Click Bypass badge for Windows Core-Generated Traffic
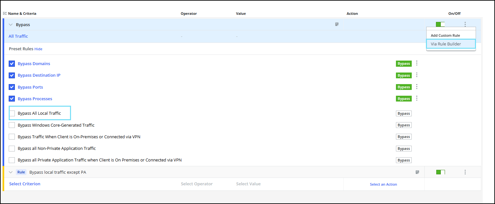Screen dimensions: 495x204 click(404, 125)
